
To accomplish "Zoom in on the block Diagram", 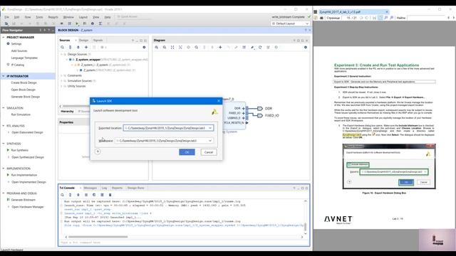I will pos(157,47).
